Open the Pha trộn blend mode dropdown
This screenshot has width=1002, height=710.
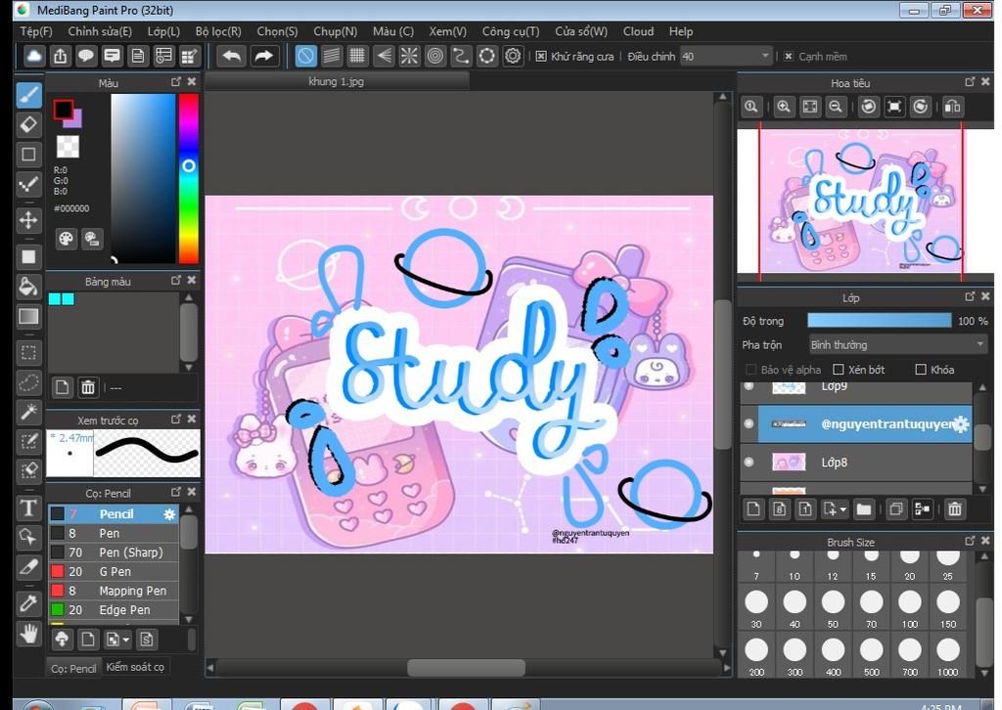tap(897, 345)
